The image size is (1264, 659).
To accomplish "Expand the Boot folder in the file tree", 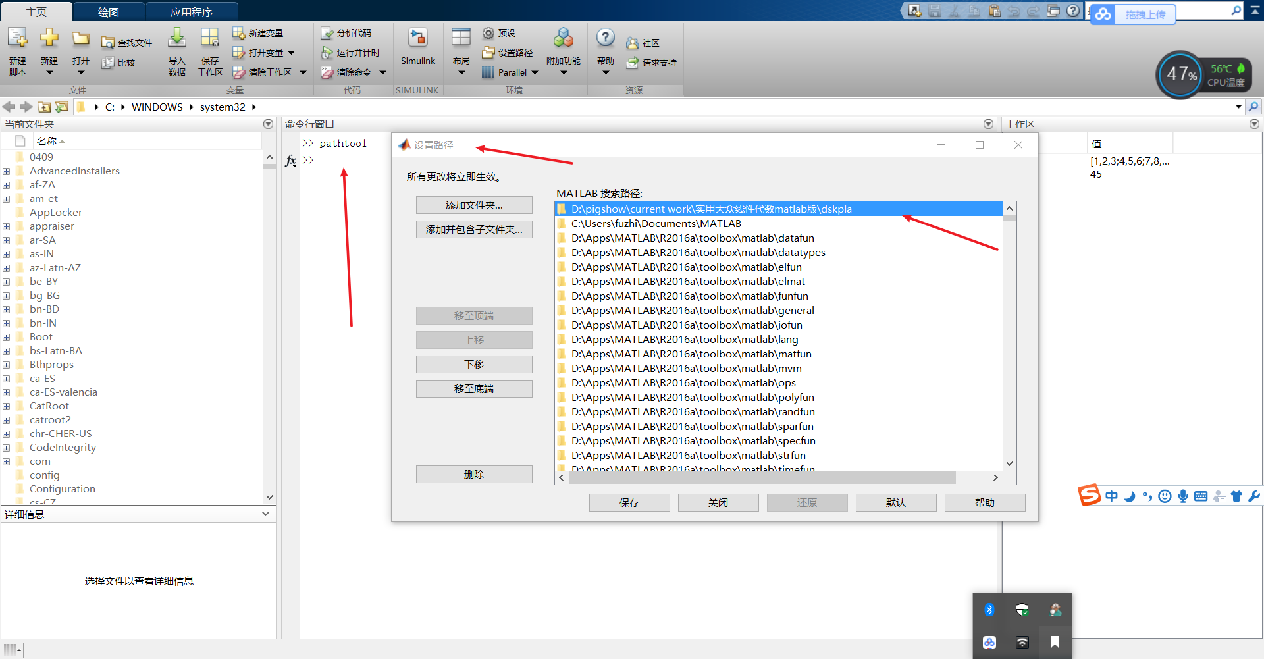I will [x=7, y=336].
